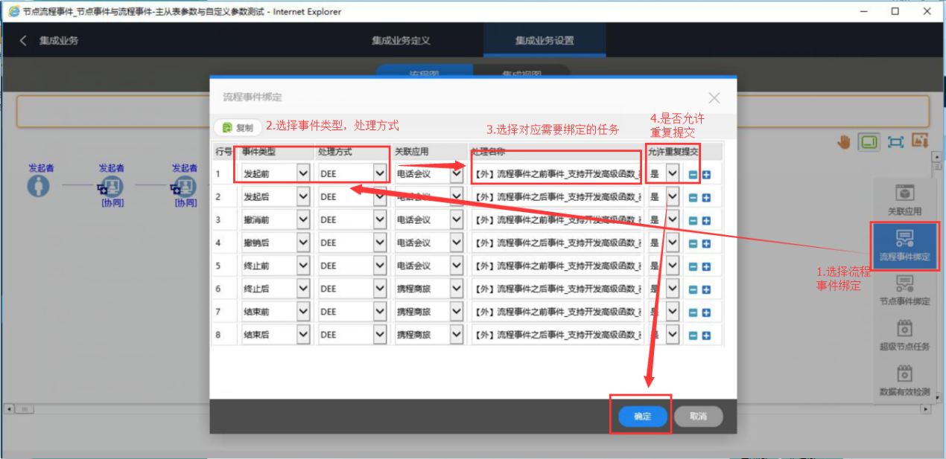Click the minus icon in row 5

tap(693, 266)
